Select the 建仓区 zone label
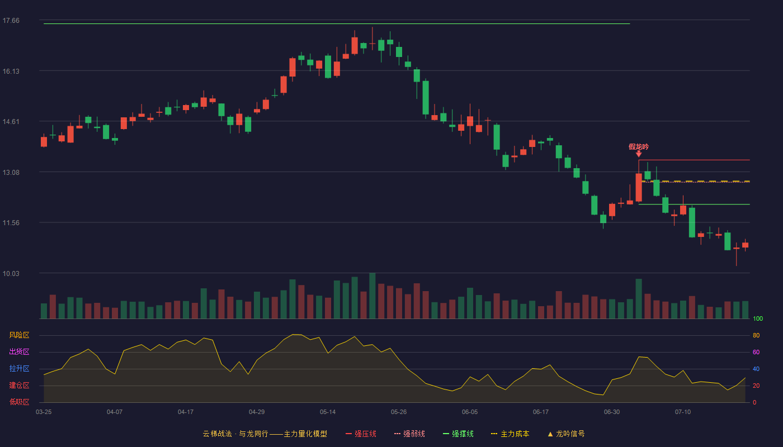Screen dimensions: 783x447 19,386
